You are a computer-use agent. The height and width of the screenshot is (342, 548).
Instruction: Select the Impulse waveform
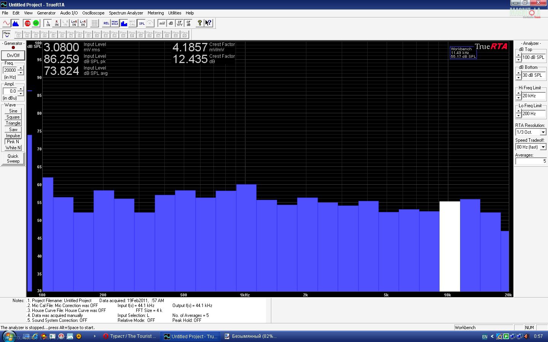click(13, 136)
